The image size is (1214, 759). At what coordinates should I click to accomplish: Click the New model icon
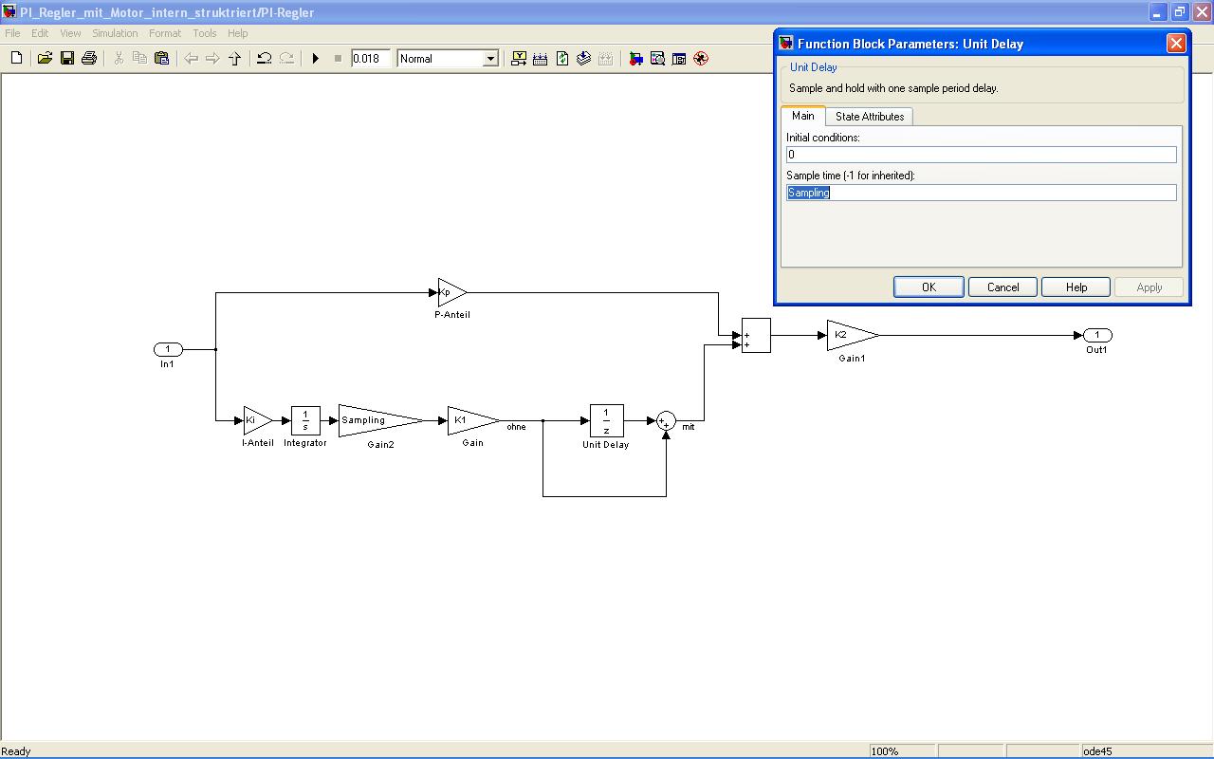[16, 59]
